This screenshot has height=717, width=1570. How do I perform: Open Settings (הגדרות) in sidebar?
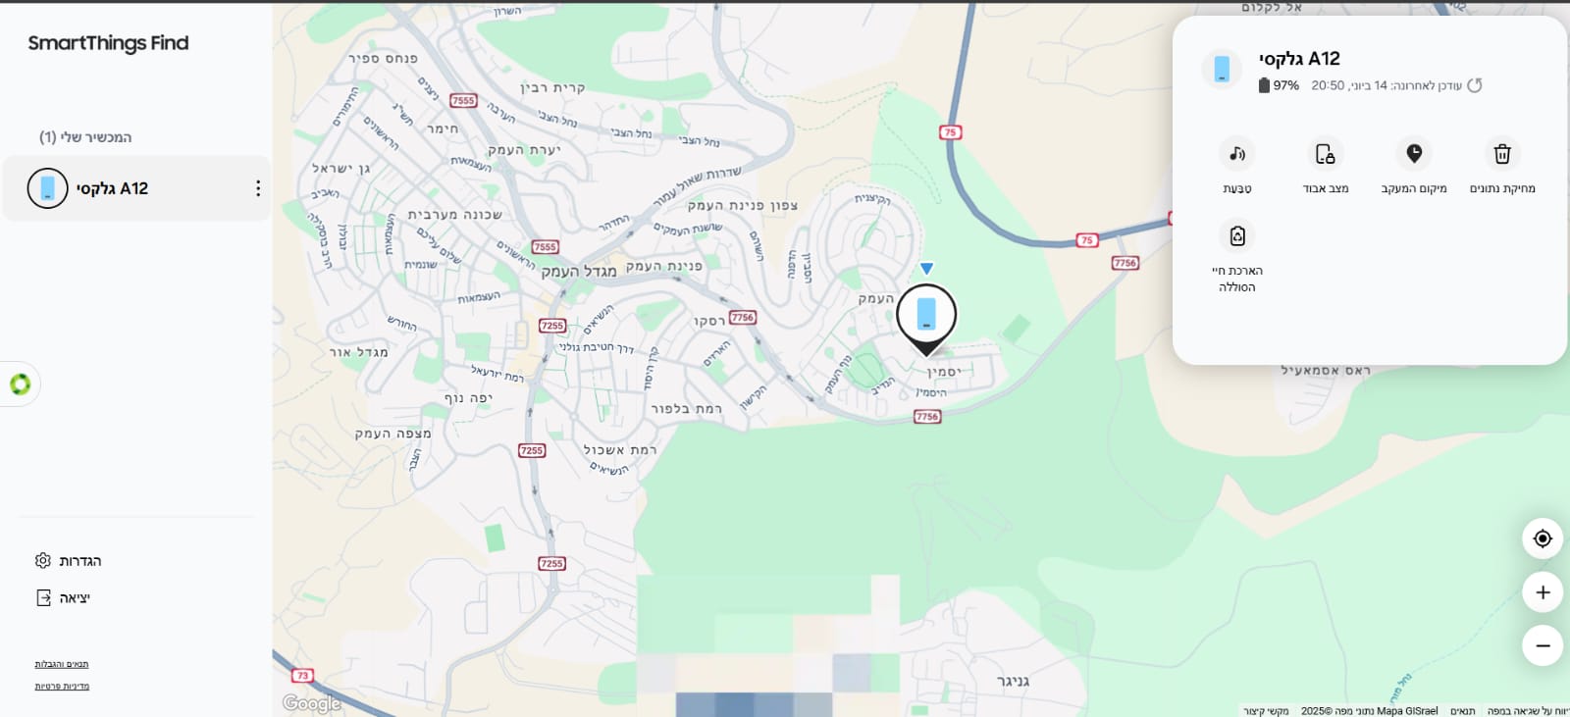(x=69, y=561)
